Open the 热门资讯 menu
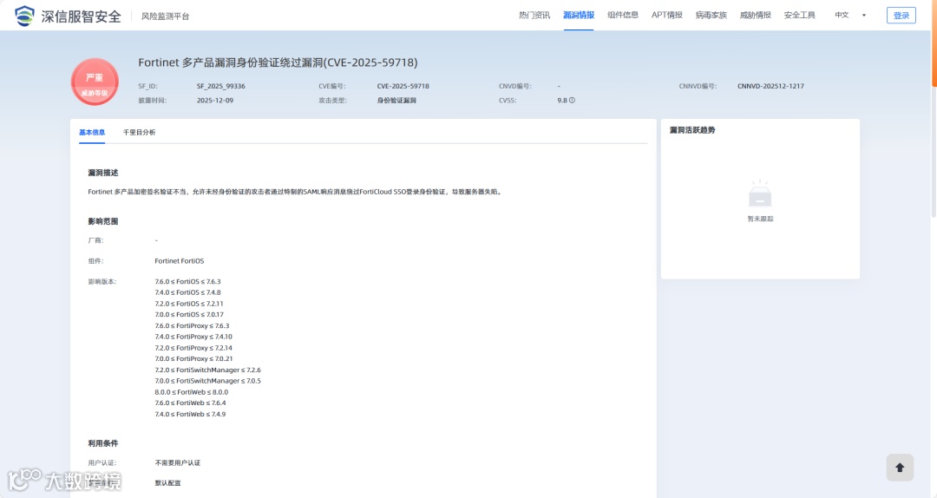This screenshot has width=937, height=498. 534,15
